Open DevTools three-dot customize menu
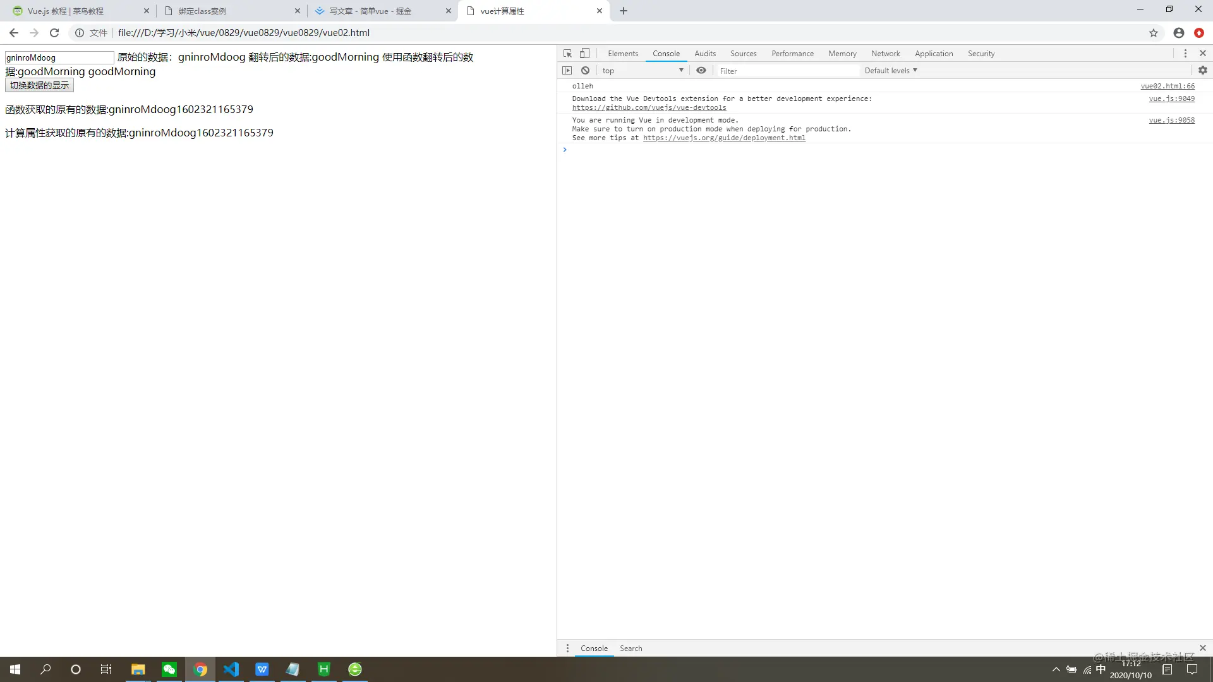The width and height of the screenshot is (1213, 682). click(1185, 54)
